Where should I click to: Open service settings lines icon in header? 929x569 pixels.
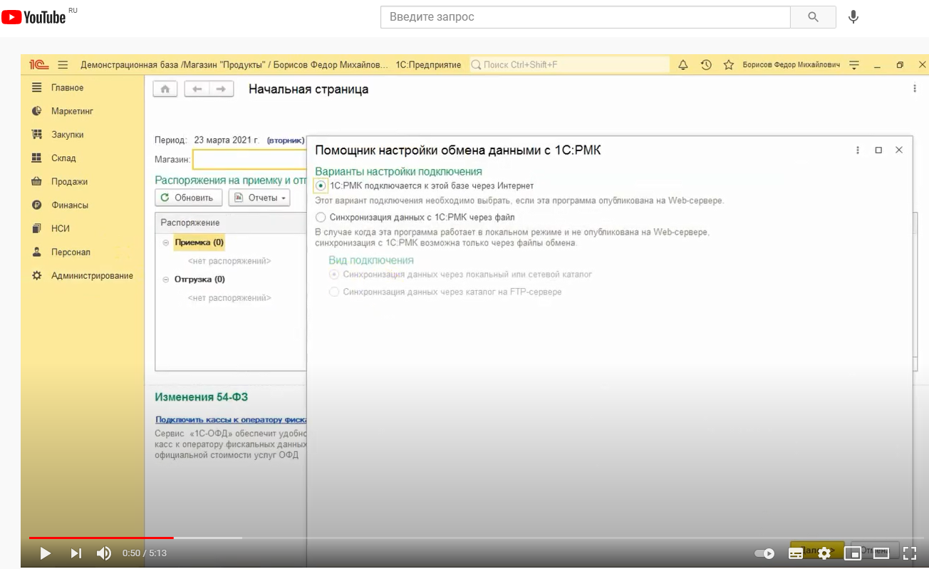tap(855, 65)
